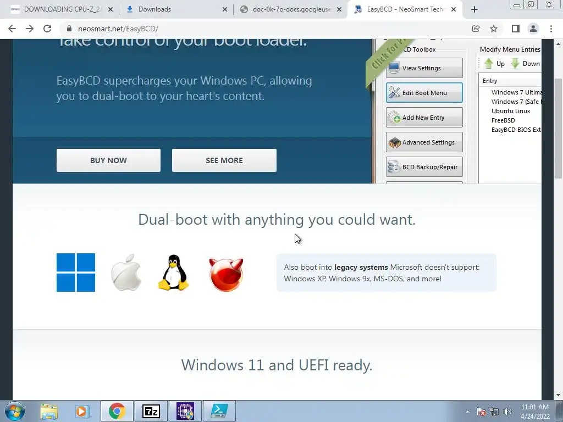Share this page via the share icon
The image size is (563, 422).
tap(476, 29)
